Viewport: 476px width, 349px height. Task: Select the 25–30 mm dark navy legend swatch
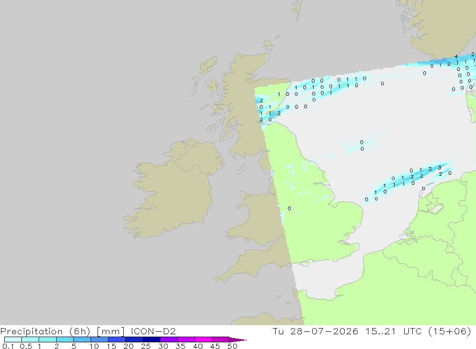pyautogui.click(x=151, y=339)
